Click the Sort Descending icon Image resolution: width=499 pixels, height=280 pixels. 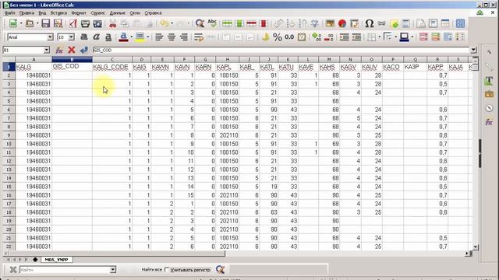point(303,23)
